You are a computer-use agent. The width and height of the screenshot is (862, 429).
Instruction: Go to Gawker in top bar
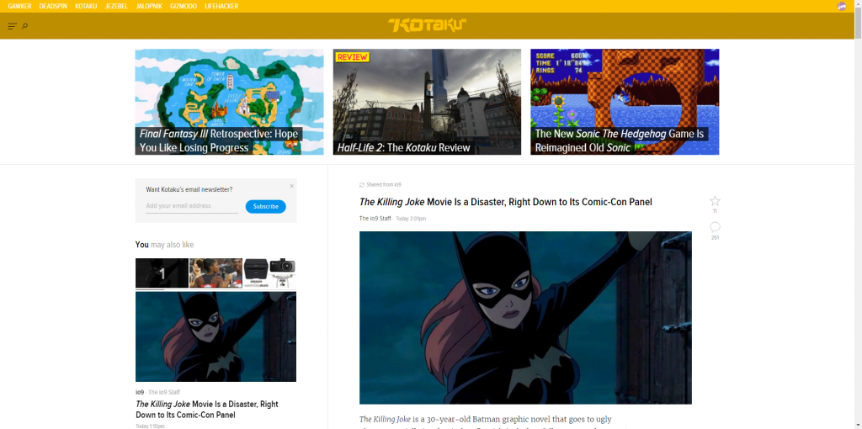coord(20,6)
